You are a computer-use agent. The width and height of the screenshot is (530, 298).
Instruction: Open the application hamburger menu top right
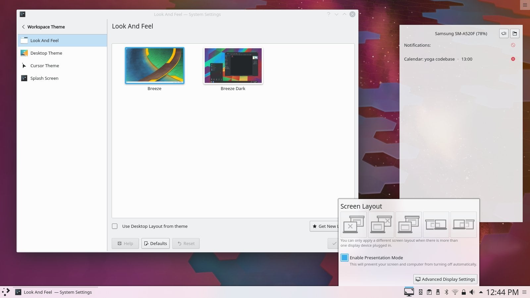pyautogui.click(x=525, y=5)
